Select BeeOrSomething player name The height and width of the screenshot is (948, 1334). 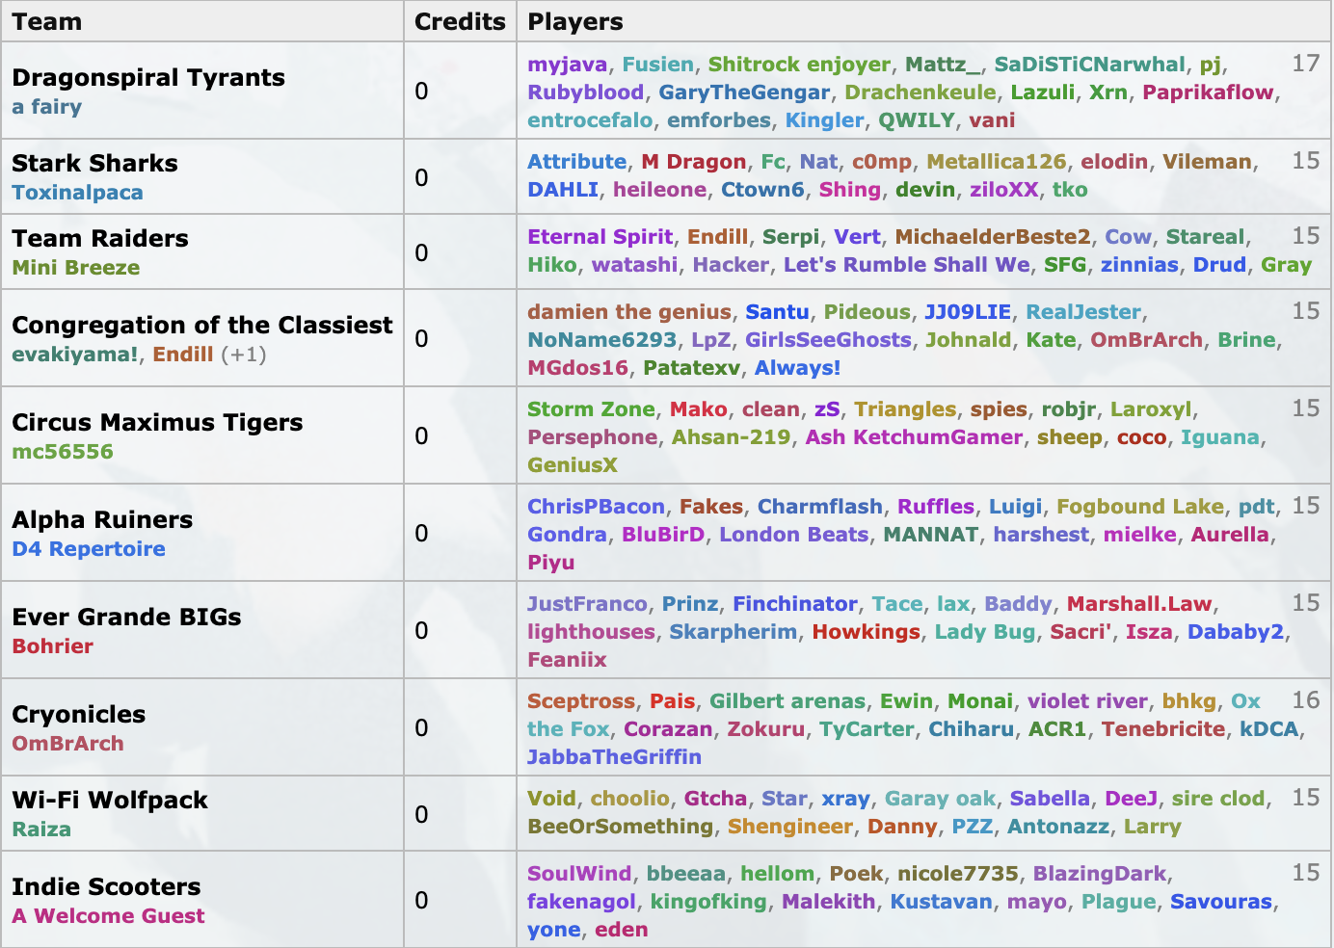pos(620,827)
